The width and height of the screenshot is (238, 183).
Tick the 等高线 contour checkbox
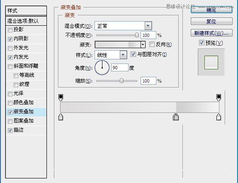16,76
